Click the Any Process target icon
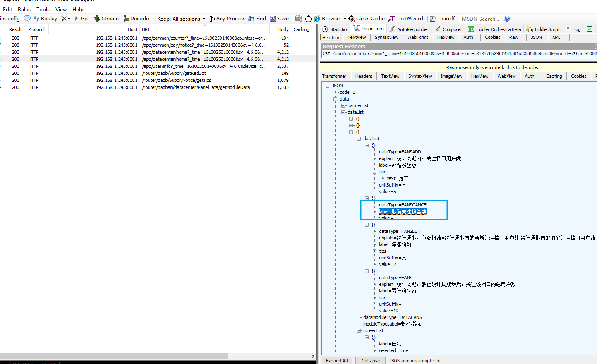This screenshot has width=597, height=364. coord(211,19)
